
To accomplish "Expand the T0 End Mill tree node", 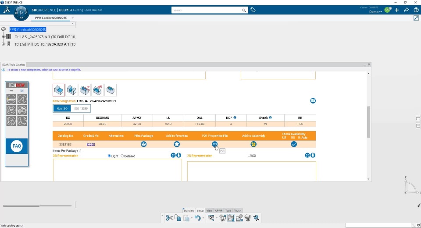I will [3, 44].
